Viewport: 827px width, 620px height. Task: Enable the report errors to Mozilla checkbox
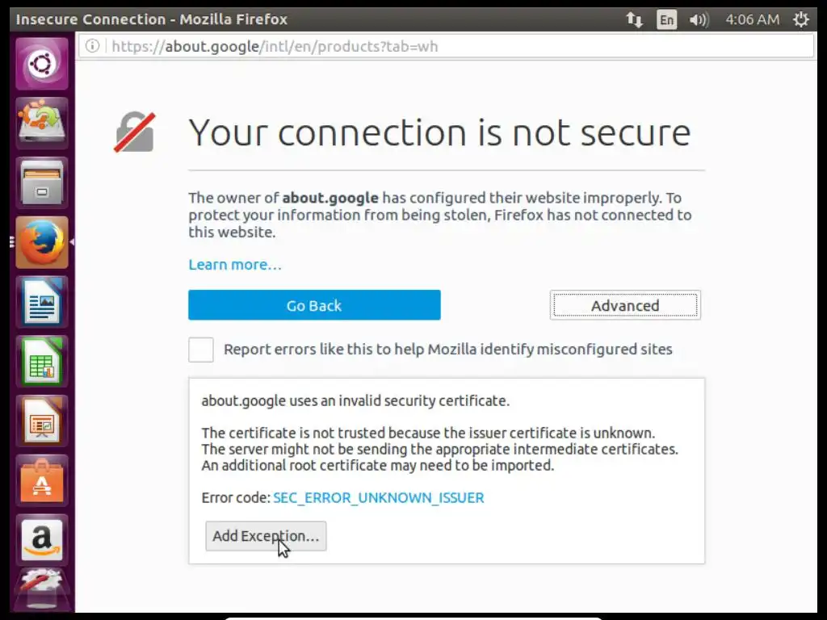(x=201, y=350)
